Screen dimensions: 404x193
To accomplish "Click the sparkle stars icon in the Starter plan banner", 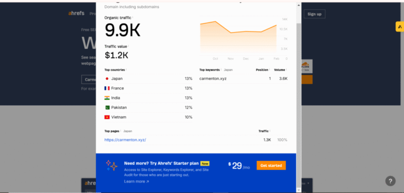I will (x=112, y=165).
